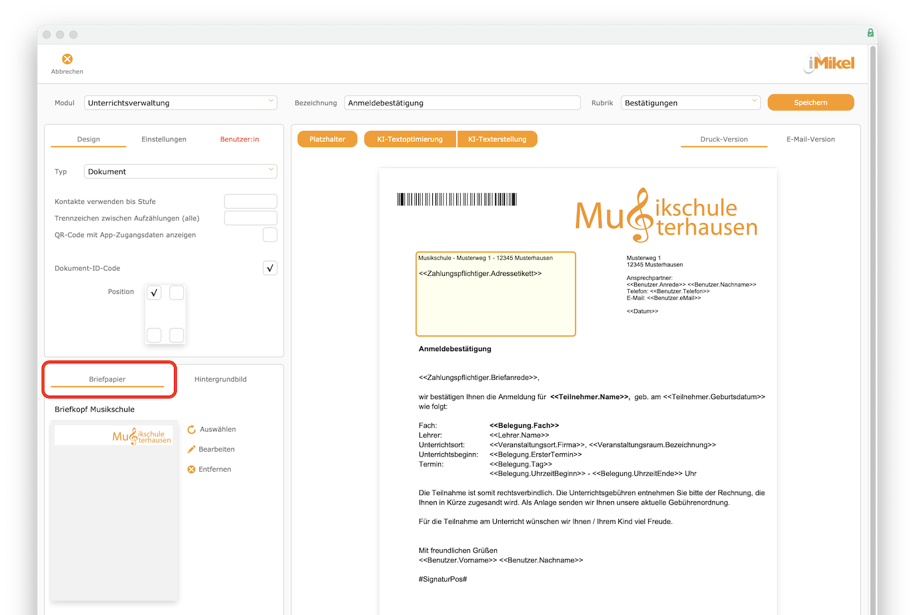Click the yellow address label box
This screenshot has width=915, height=615.
(x=496, y=294)
